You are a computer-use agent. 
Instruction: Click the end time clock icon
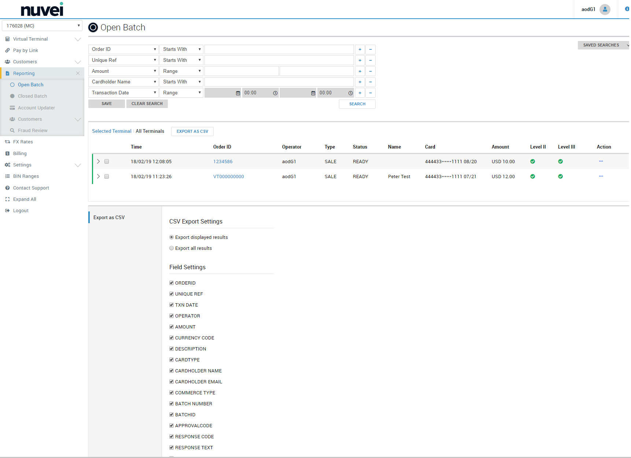pos(350,93)
